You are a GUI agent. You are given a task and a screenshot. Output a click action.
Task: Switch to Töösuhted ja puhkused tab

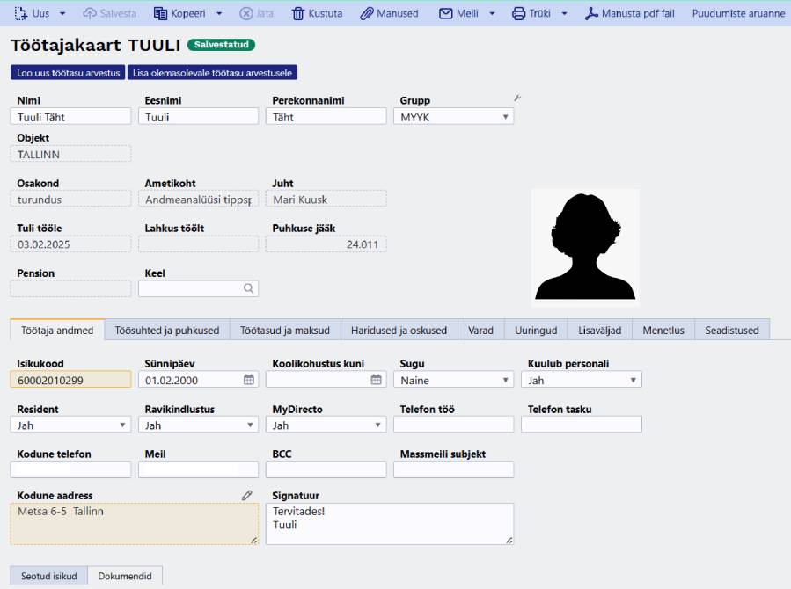coord(166,331)
